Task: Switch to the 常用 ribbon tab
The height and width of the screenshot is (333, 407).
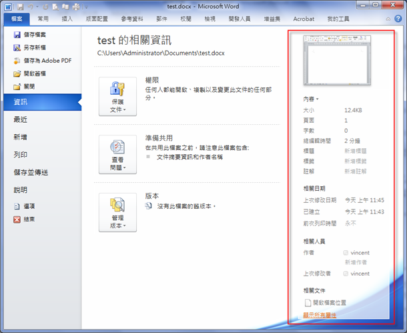Action: tap(43, 19)
